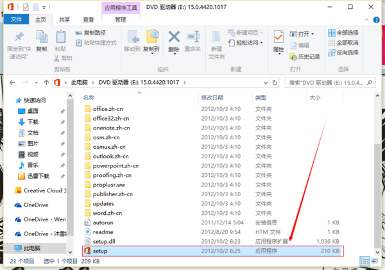Click the Properties (属性) checkmark icon
This screenshot has height=270, width=385.
[x=278, y=37]
